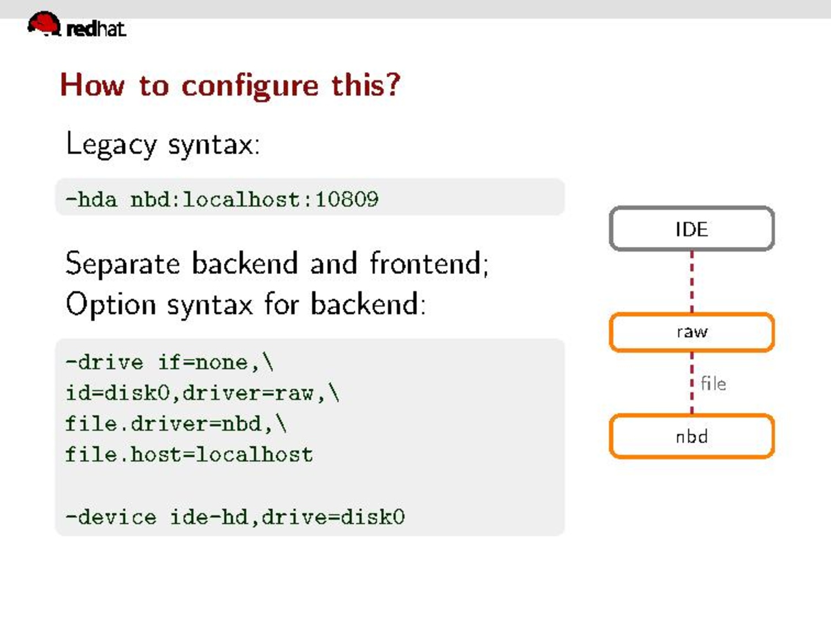
Task: Click the "file.driver=nbd,\" code line
Action: coord(176,424)
